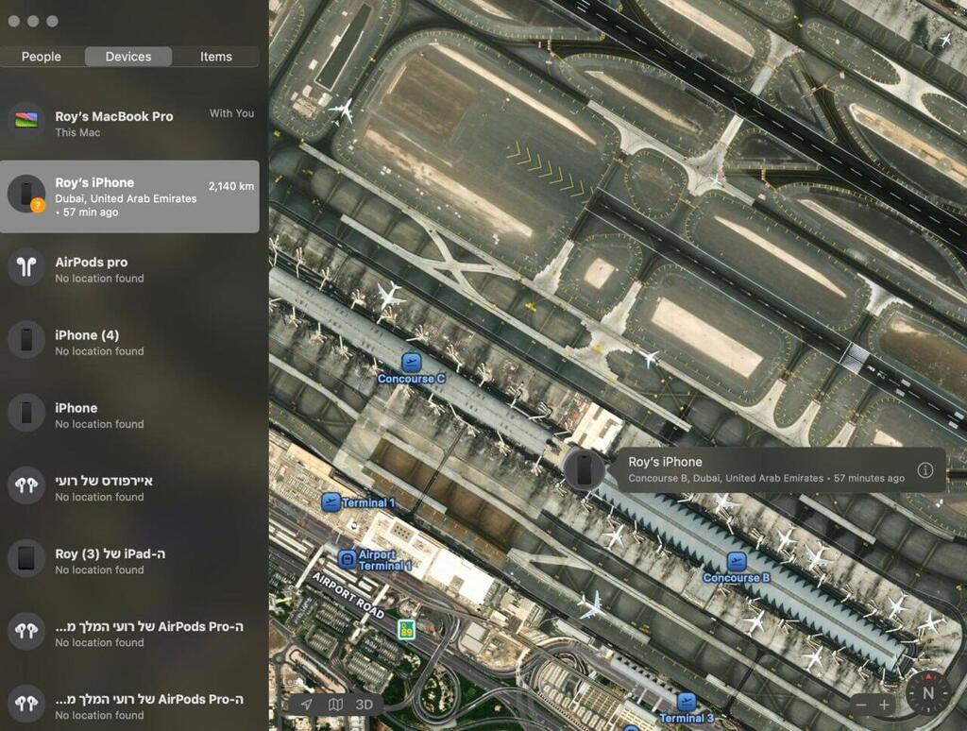Switch to the People tab
Image resolution: width=967 pixels, height=731 pixels.
tap(41, 57)
